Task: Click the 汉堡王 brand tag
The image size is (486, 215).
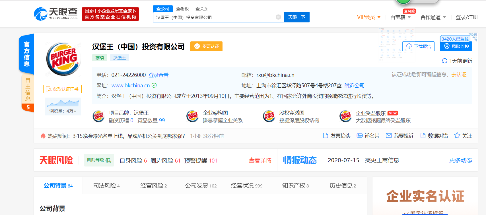Action: pyautogui.click(x=120, y=58)
